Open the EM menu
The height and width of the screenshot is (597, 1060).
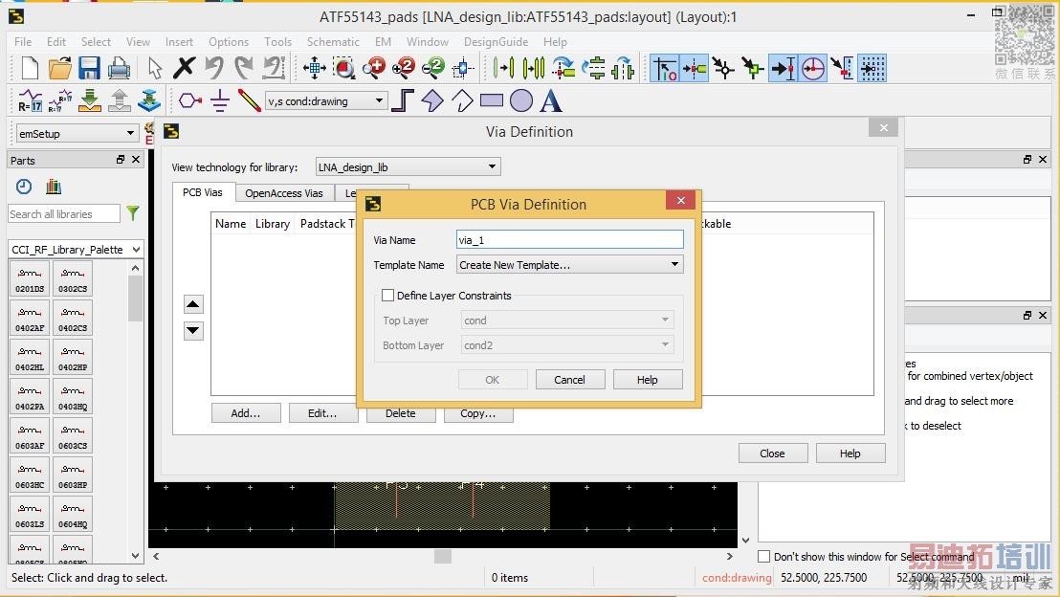coord(384,42)
